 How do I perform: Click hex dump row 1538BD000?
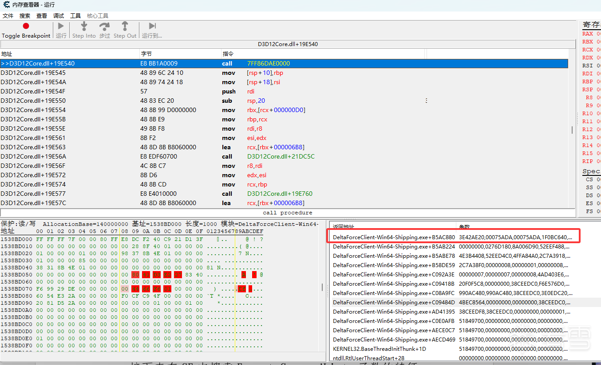coord(132,239)
